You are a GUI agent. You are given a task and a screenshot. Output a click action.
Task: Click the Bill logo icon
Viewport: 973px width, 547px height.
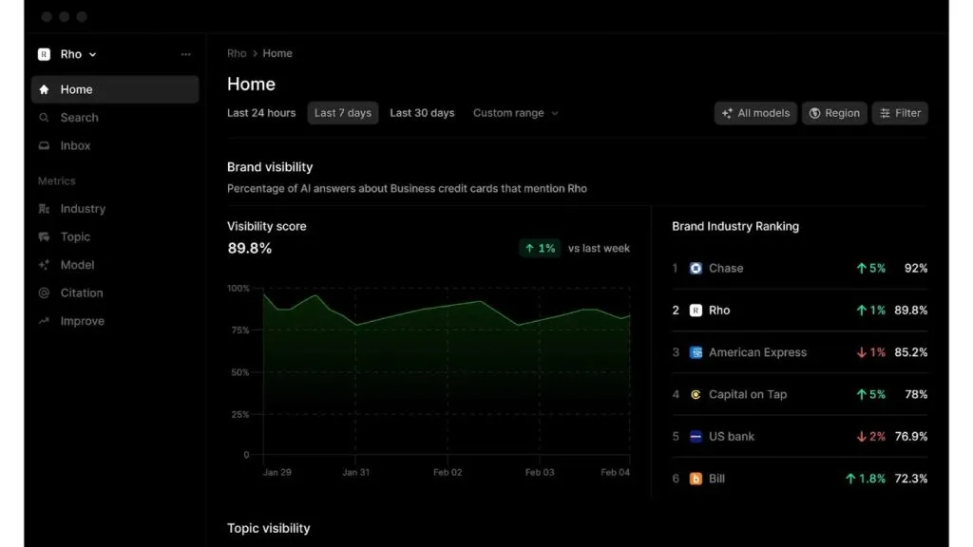click(696, 479)
